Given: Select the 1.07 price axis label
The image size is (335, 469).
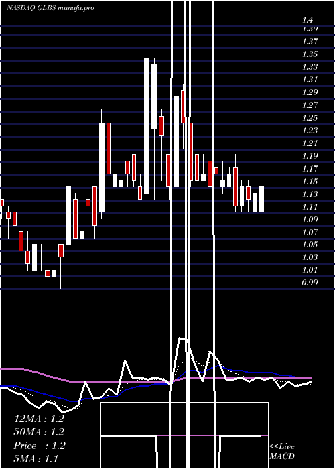Looking at the screenshot, I should [310, 232].
